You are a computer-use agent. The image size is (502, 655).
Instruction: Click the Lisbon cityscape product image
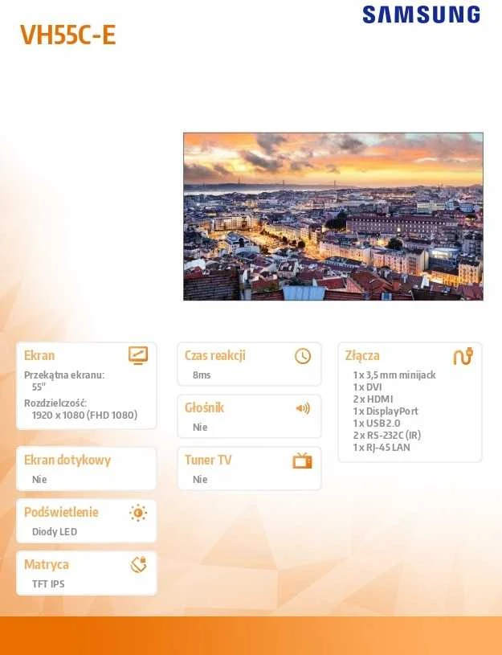point(333,216)
